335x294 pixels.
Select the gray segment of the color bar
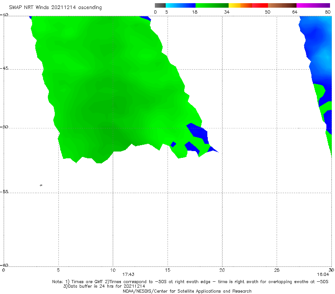160,5
